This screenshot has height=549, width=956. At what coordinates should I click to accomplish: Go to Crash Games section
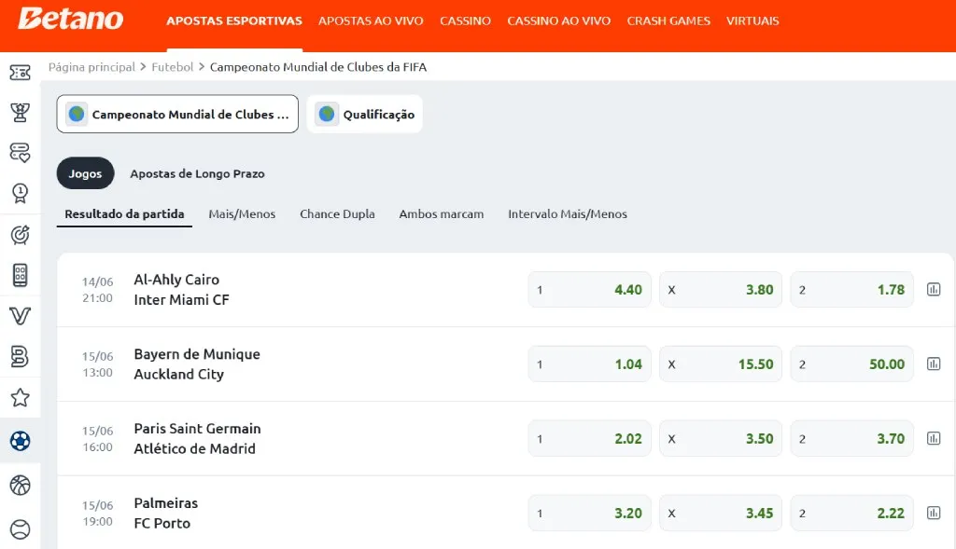[668, 21]
